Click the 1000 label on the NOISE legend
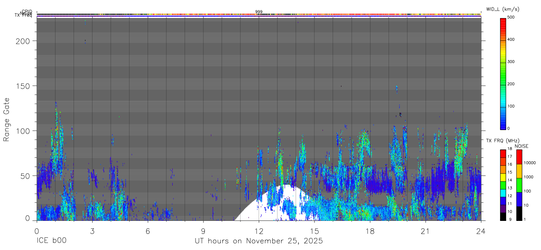Viewport: 541px width, 250px height. coord(530,177)
